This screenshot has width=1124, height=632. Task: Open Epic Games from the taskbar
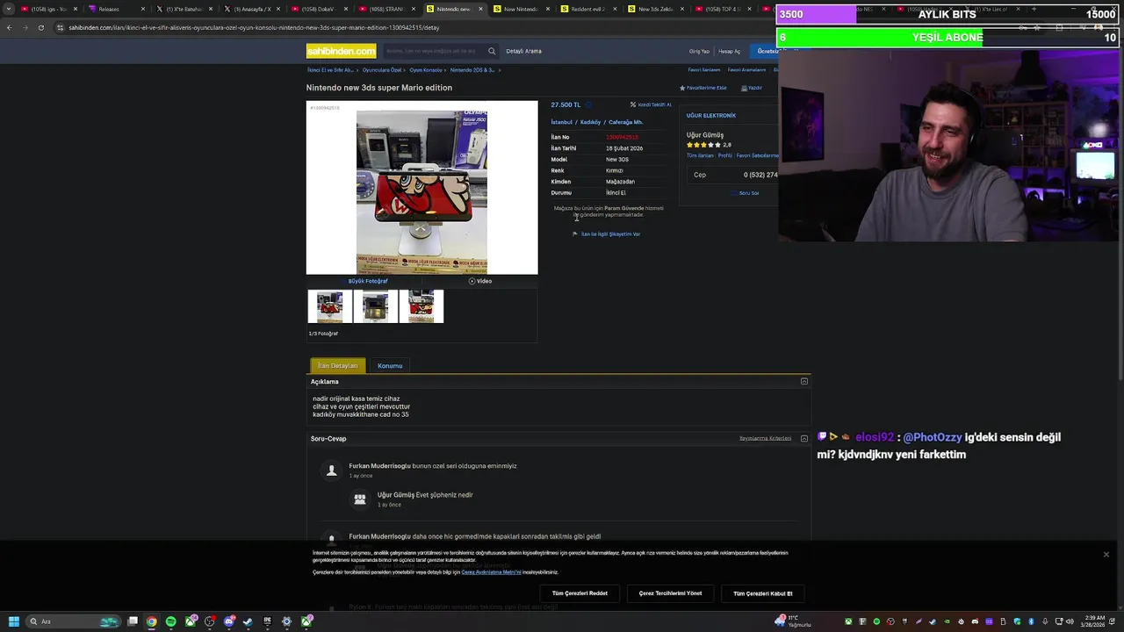[x=268, y=621]
